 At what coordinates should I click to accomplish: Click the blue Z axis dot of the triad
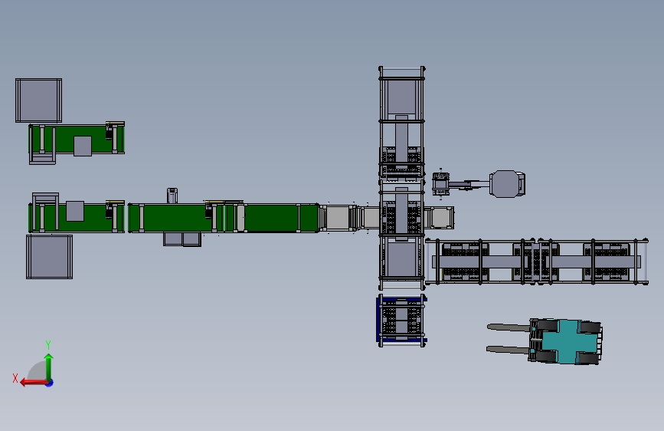click(50, 383)
